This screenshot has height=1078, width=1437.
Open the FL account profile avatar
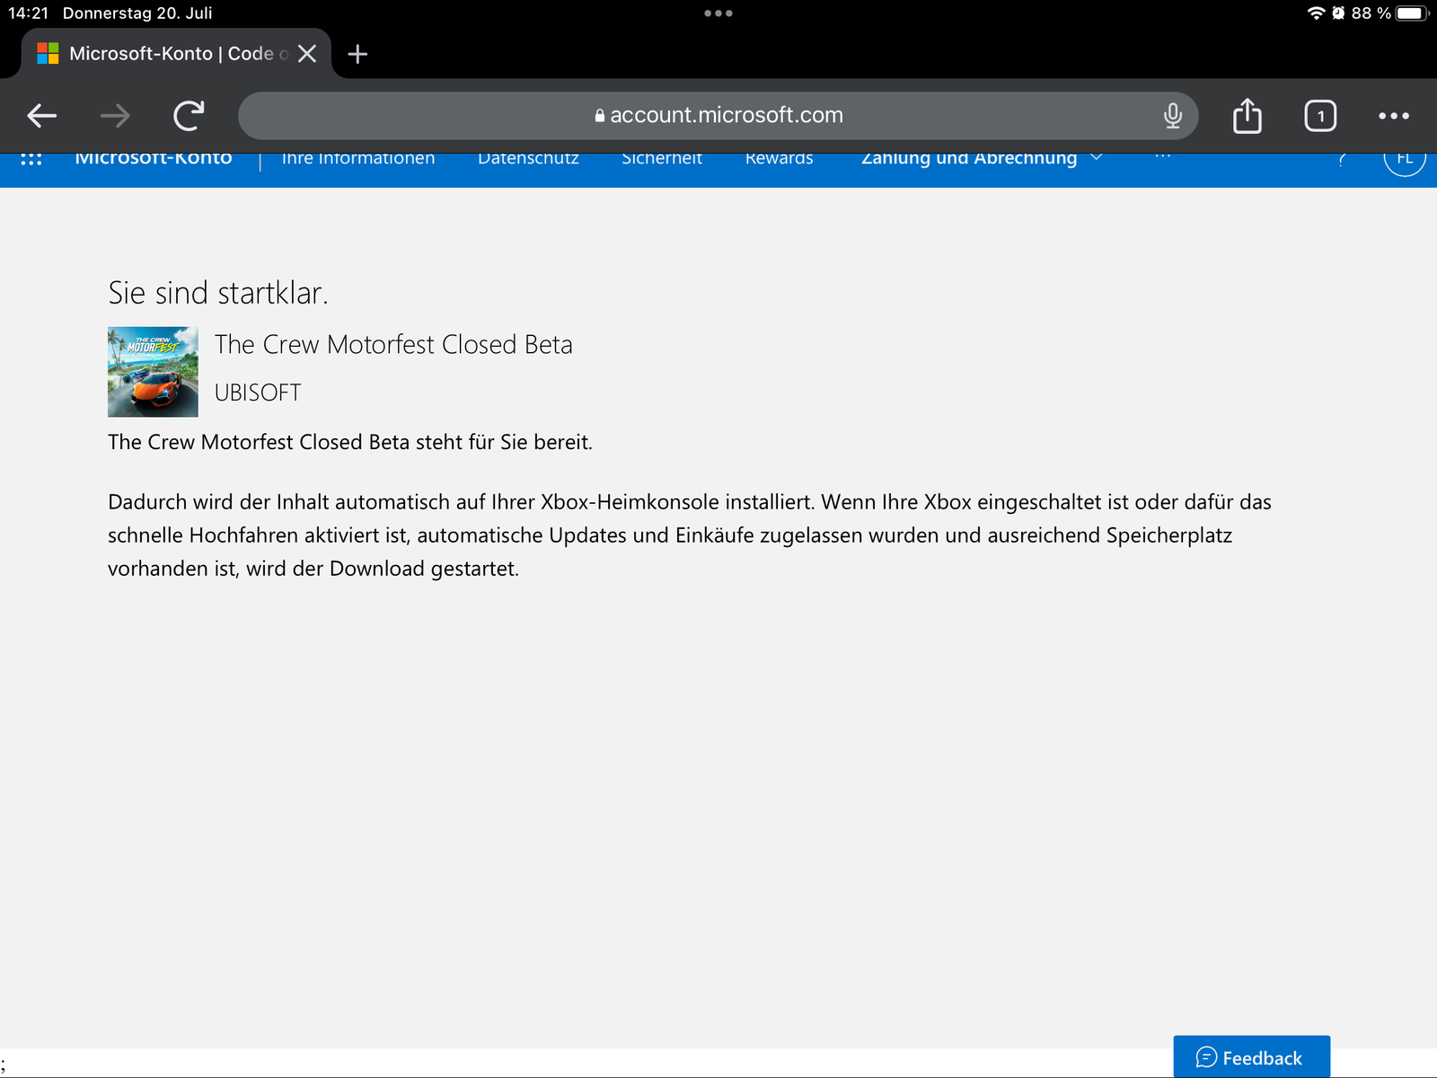1405,160
